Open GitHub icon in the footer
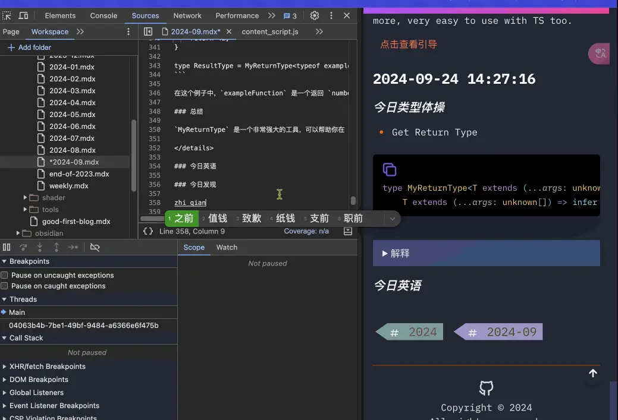The height and width of the screenshot is (420, 618). [x=486, y=389]
